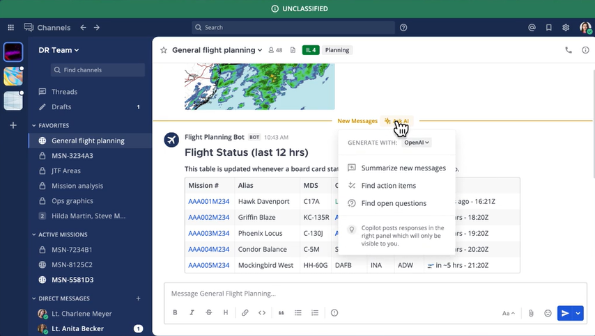Open the emoji picker in composer

[x=548, y=313]
